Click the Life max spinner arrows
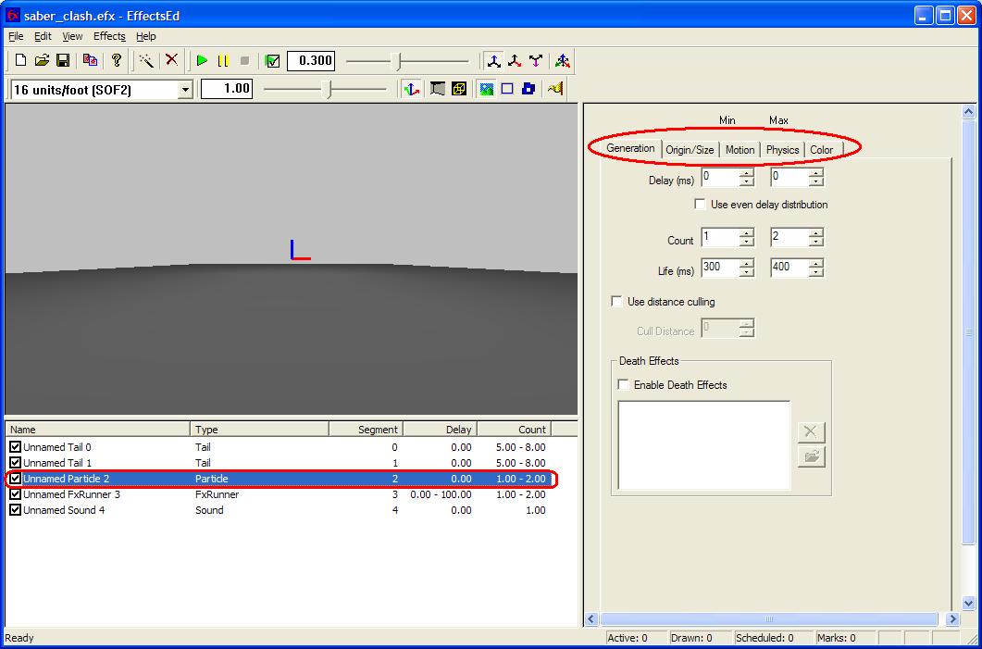The height and width of the screenshot is (649, 982). (x=815, y=268)
